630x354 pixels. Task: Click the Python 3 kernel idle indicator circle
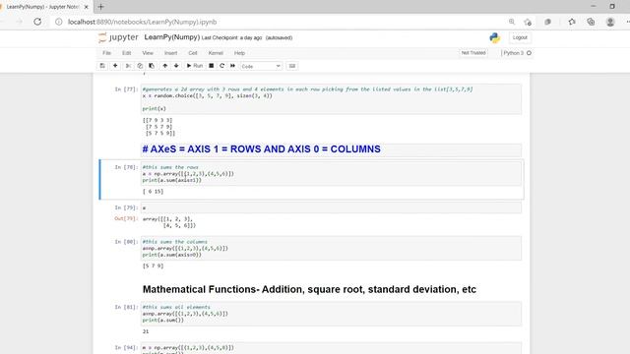(x=529, y=53)
